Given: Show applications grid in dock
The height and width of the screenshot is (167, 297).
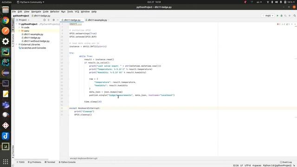Looking at the screenshot, I should (x=6, y=161).
